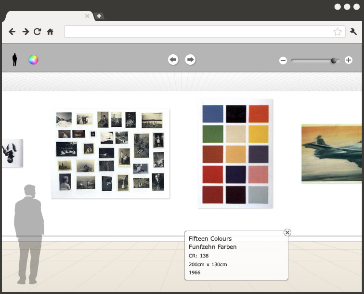Zoom in with the plus button
364x294 pixels.
[x=349, y=61]
